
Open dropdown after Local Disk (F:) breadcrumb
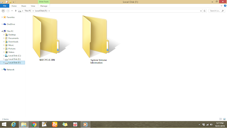point(49,11)
